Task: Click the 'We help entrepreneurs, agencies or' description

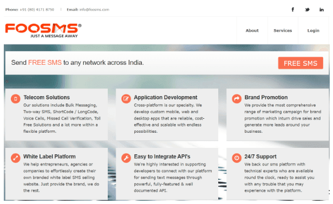Action: (61, 178)
